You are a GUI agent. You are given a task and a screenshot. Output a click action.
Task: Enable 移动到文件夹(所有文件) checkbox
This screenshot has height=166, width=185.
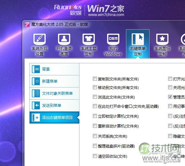click(95, 87)
